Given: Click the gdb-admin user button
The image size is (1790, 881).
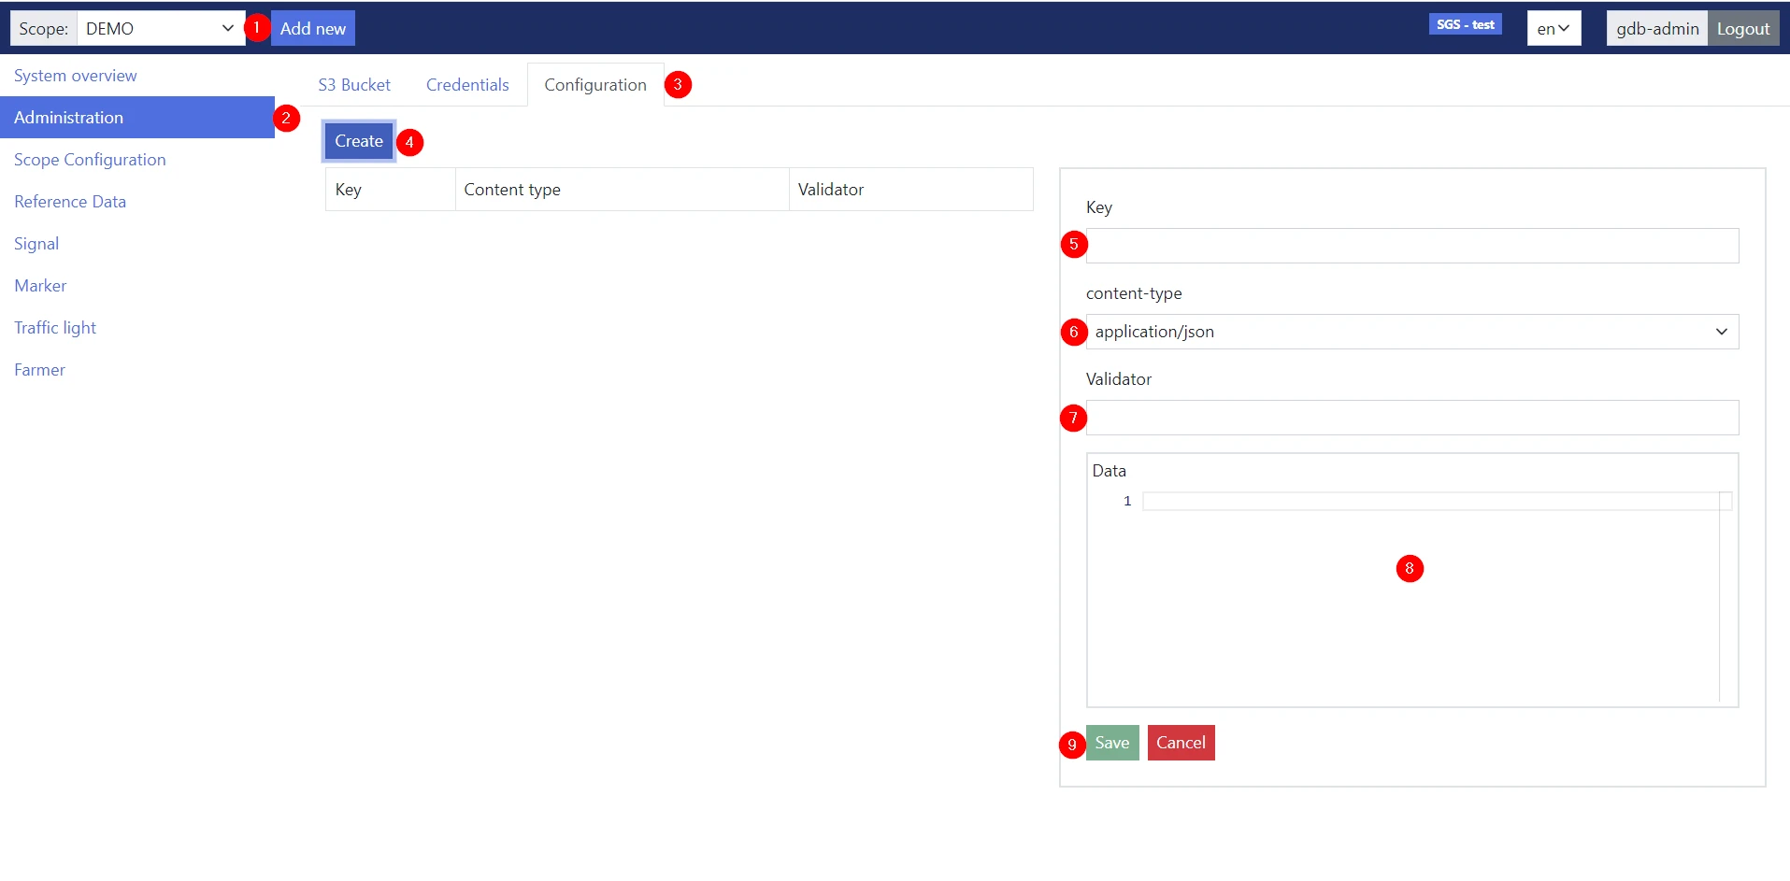Looking at the screenshot, I should [x=1656, y=28].
